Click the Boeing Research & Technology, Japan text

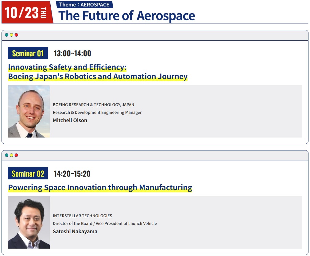click(x=94, y=105)
